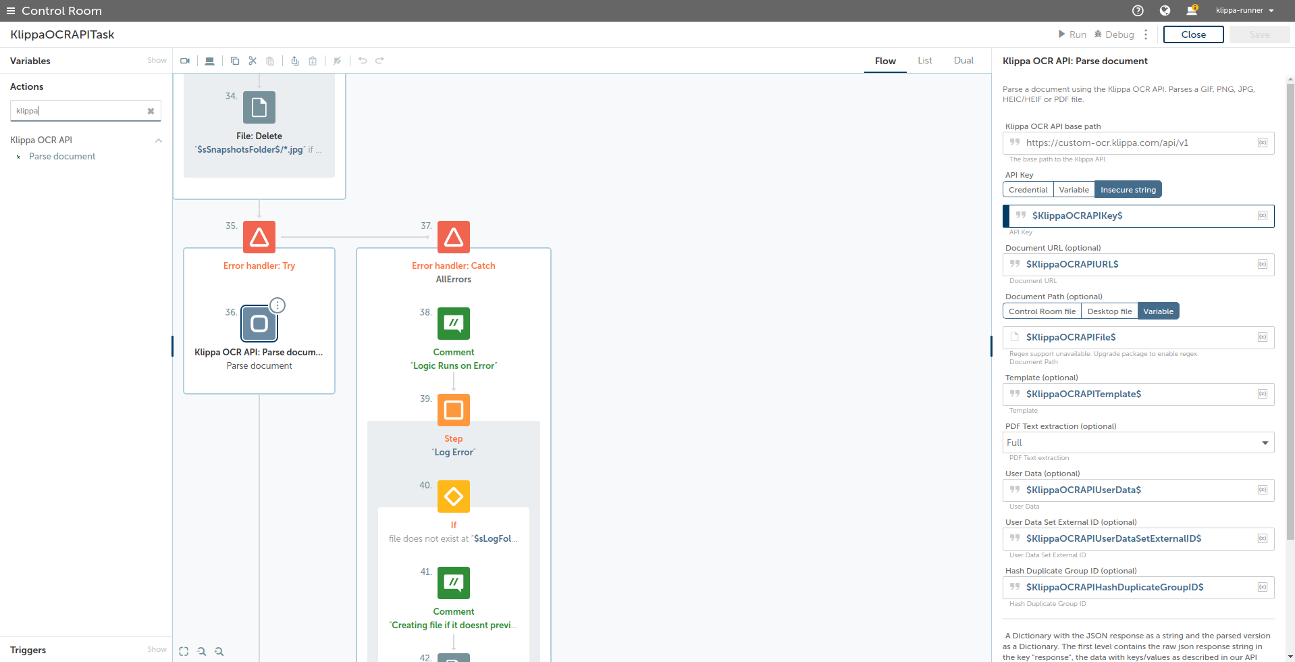Select the Parse document action

(x=62, y=157)
